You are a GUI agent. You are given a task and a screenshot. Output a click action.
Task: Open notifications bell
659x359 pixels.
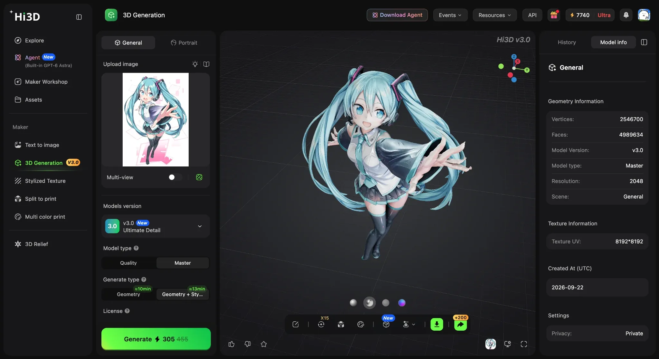(626, 15)
